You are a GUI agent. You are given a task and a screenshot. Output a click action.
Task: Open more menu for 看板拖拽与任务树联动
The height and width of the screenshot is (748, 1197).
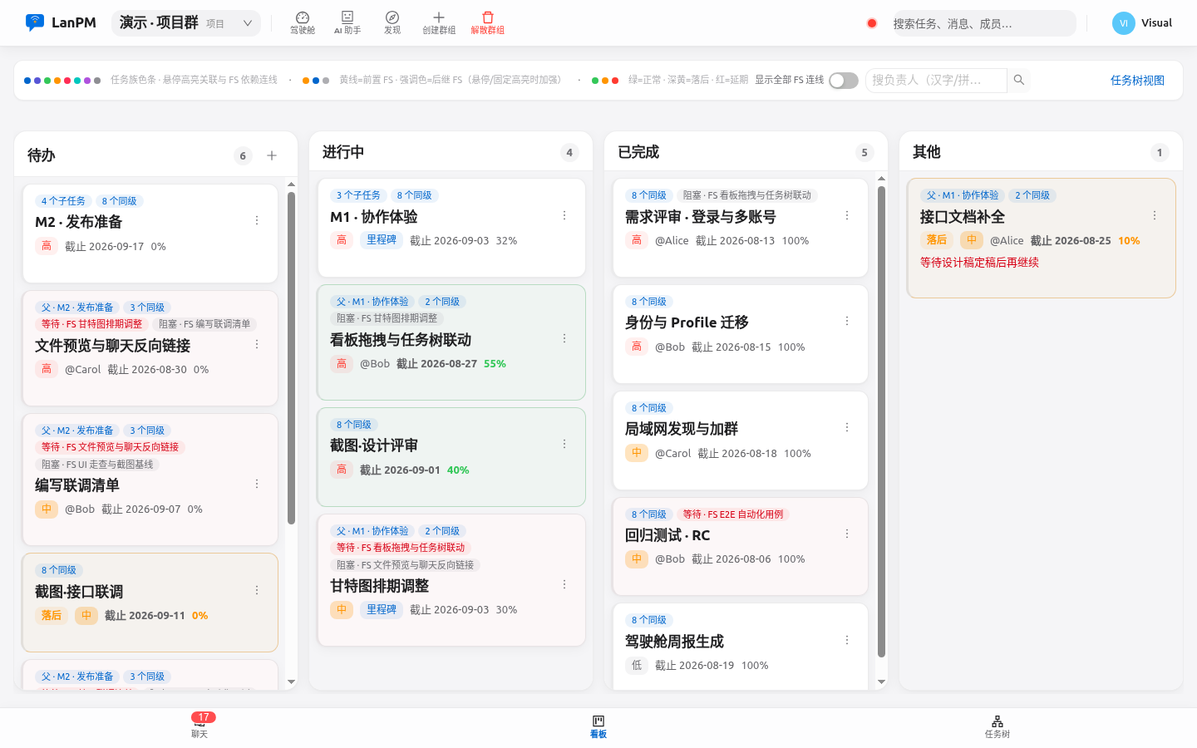[x=564, y=339]
